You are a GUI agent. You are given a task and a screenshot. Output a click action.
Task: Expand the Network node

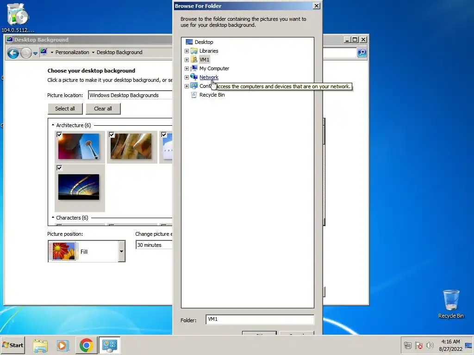tap(187, 77)
